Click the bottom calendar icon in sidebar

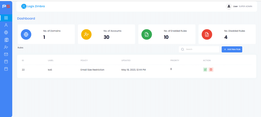[x=6, y=69]
